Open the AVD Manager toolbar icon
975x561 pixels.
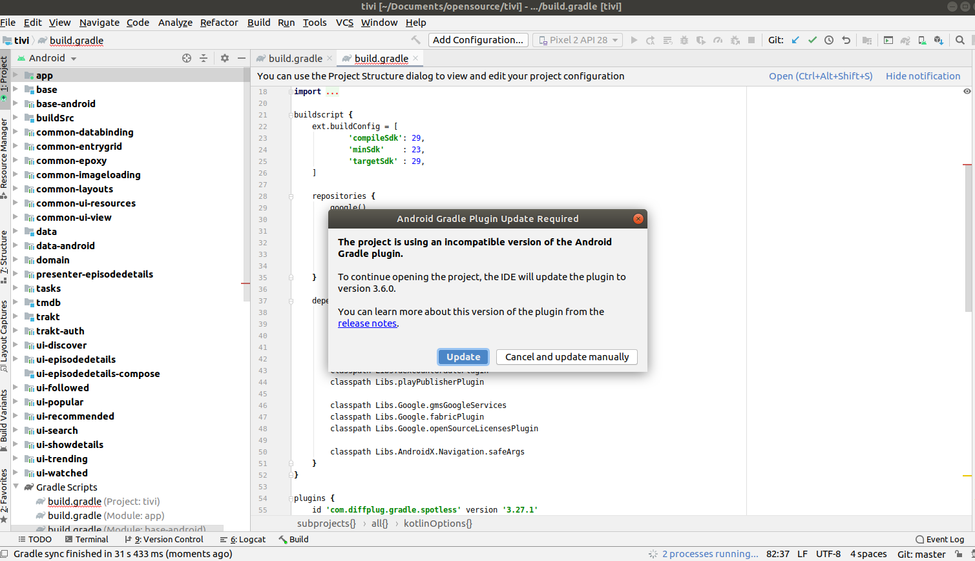[922, 40]
